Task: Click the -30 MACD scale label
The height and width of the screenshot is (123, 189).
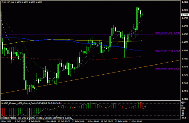Action: (x=183, y=113)
